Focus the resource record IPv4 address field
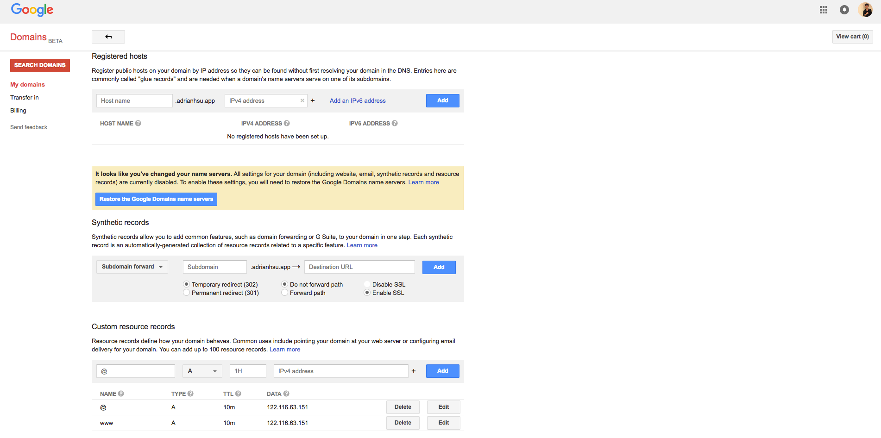The image size is (881, 438). click(x=341, y=371)
